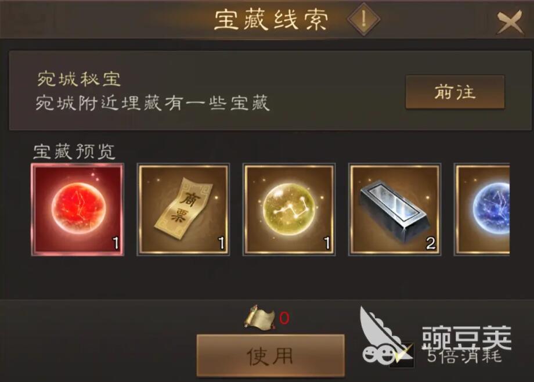Open the exclamation info icon
The image size is (534, 382).
(364, 19)
